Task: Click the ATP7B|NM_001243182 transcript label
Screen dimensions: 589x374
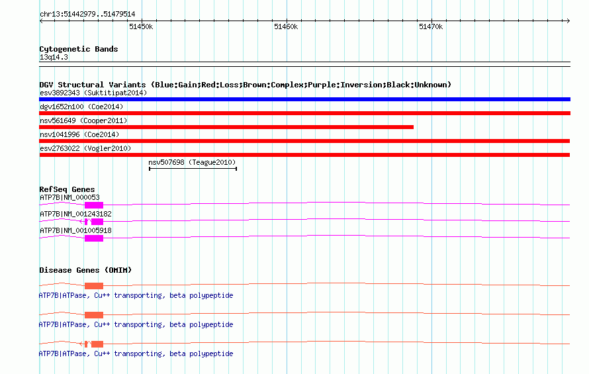Action: click(x=75, y=214)
